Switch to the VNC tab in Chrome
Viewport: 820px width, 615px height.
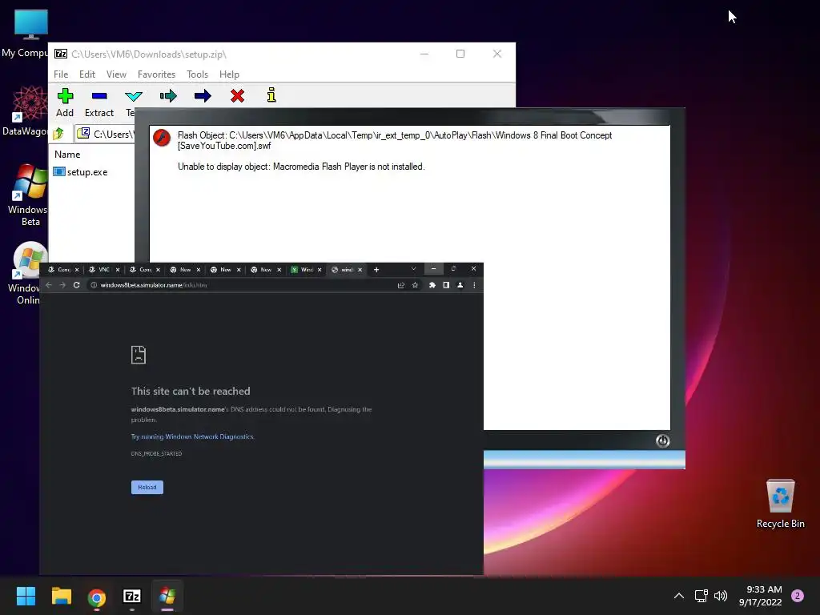click(x=103, y=270)
